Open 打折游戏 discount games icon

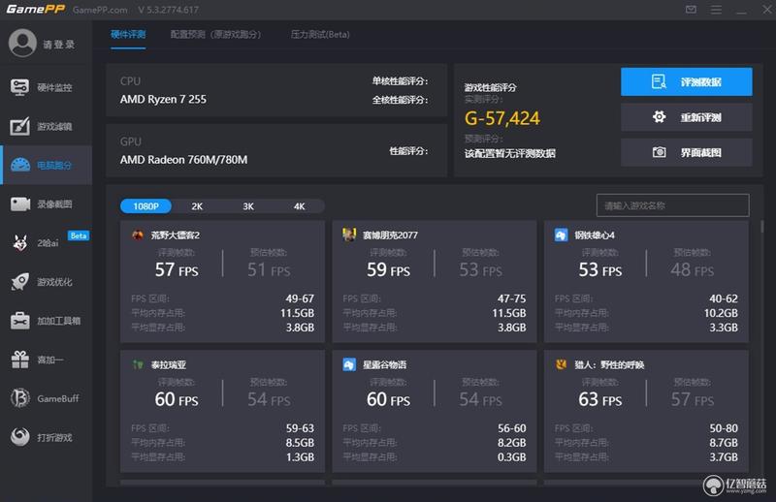point(19,437)
